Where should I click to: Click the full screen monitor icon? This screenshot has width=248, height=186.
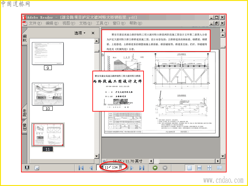[27, 167]
